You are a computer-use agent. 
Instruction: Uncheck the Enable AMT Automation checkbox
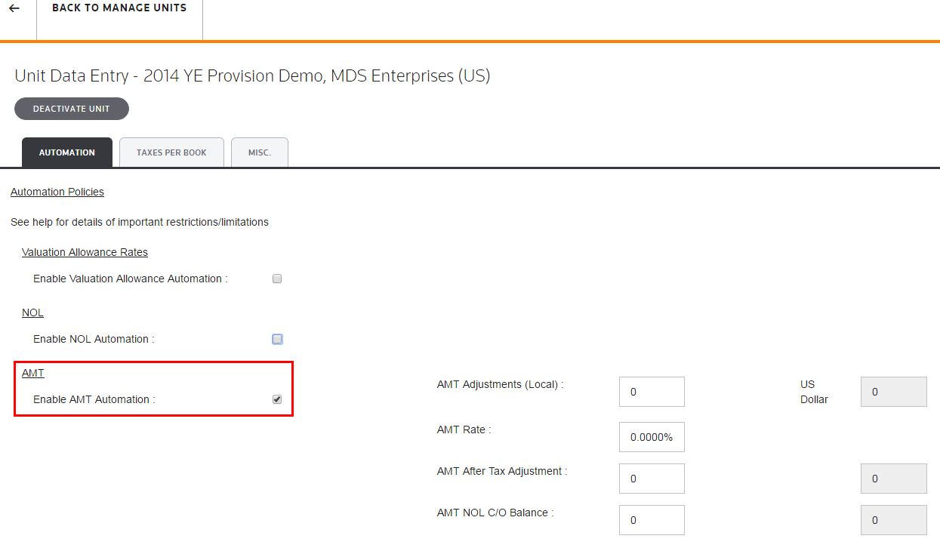coord(277,399)
